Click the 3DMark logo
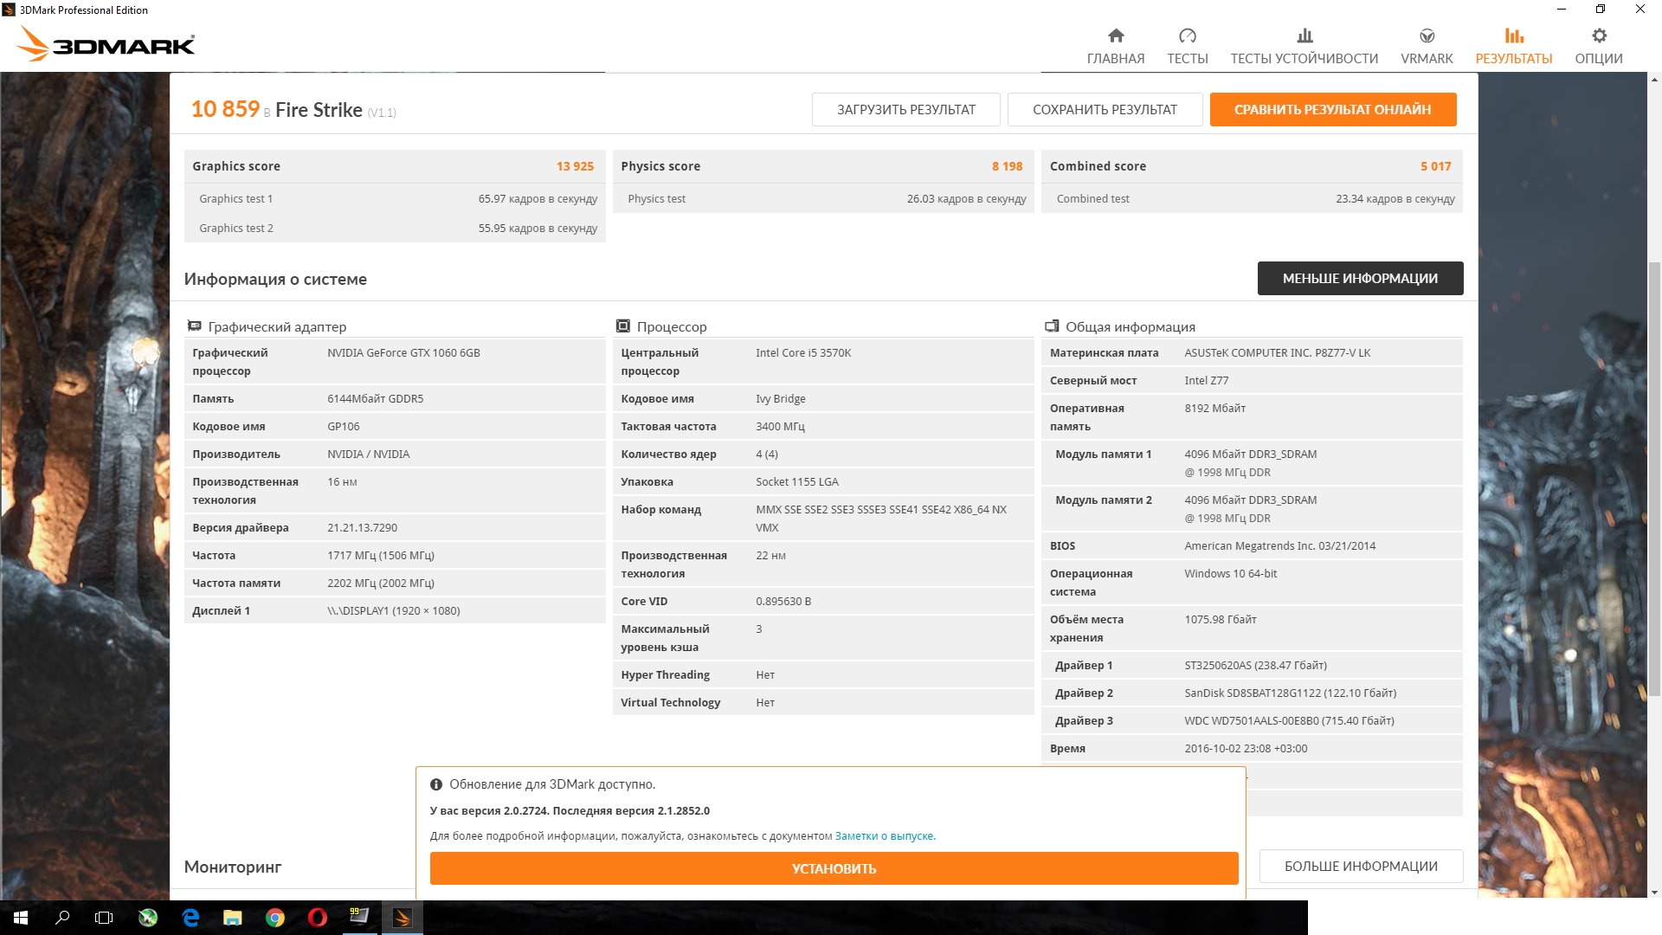This screenshot has width=1662, height=935. [106, 43]
